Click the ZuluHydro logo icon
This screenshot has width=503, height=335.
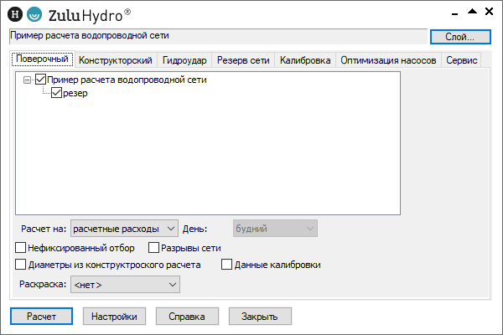(x=35, y=13)
